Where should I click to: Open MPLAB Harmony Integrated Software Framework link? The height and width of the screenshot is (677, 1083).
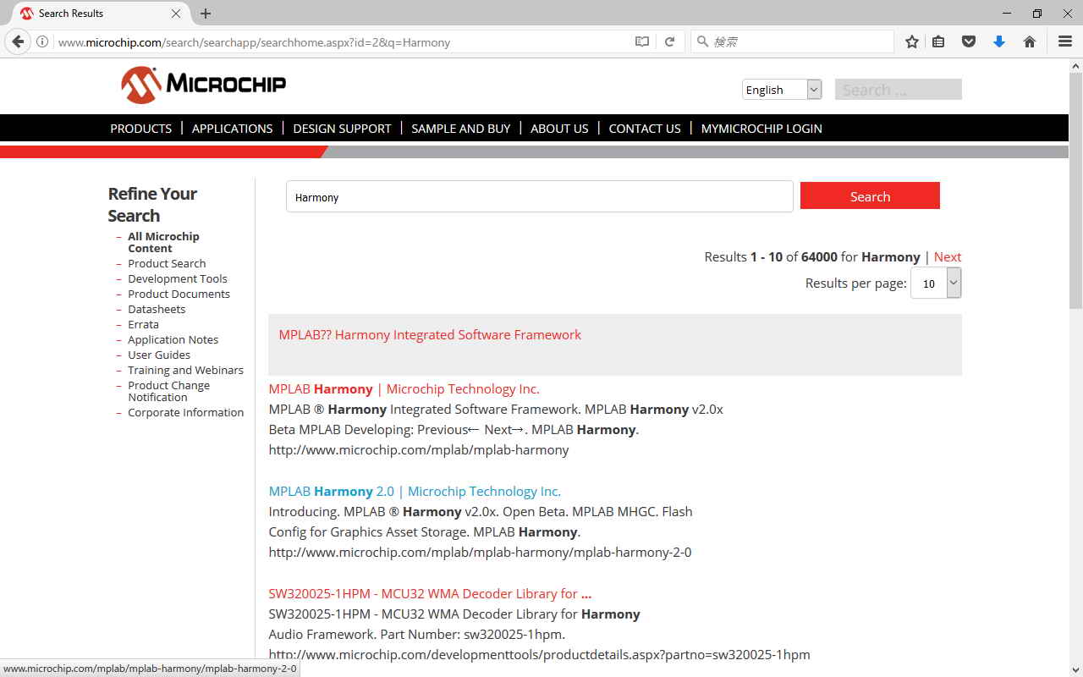(x=430, y=334)
